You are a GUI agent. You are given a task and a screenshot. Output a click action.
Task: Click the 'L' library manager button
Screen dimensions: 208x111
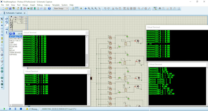13,34
